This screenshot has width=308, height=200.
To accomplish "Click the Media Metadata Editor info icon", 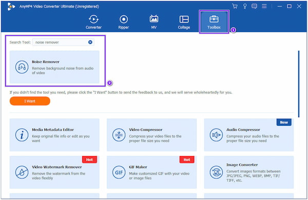I will (x=22, y=135).
